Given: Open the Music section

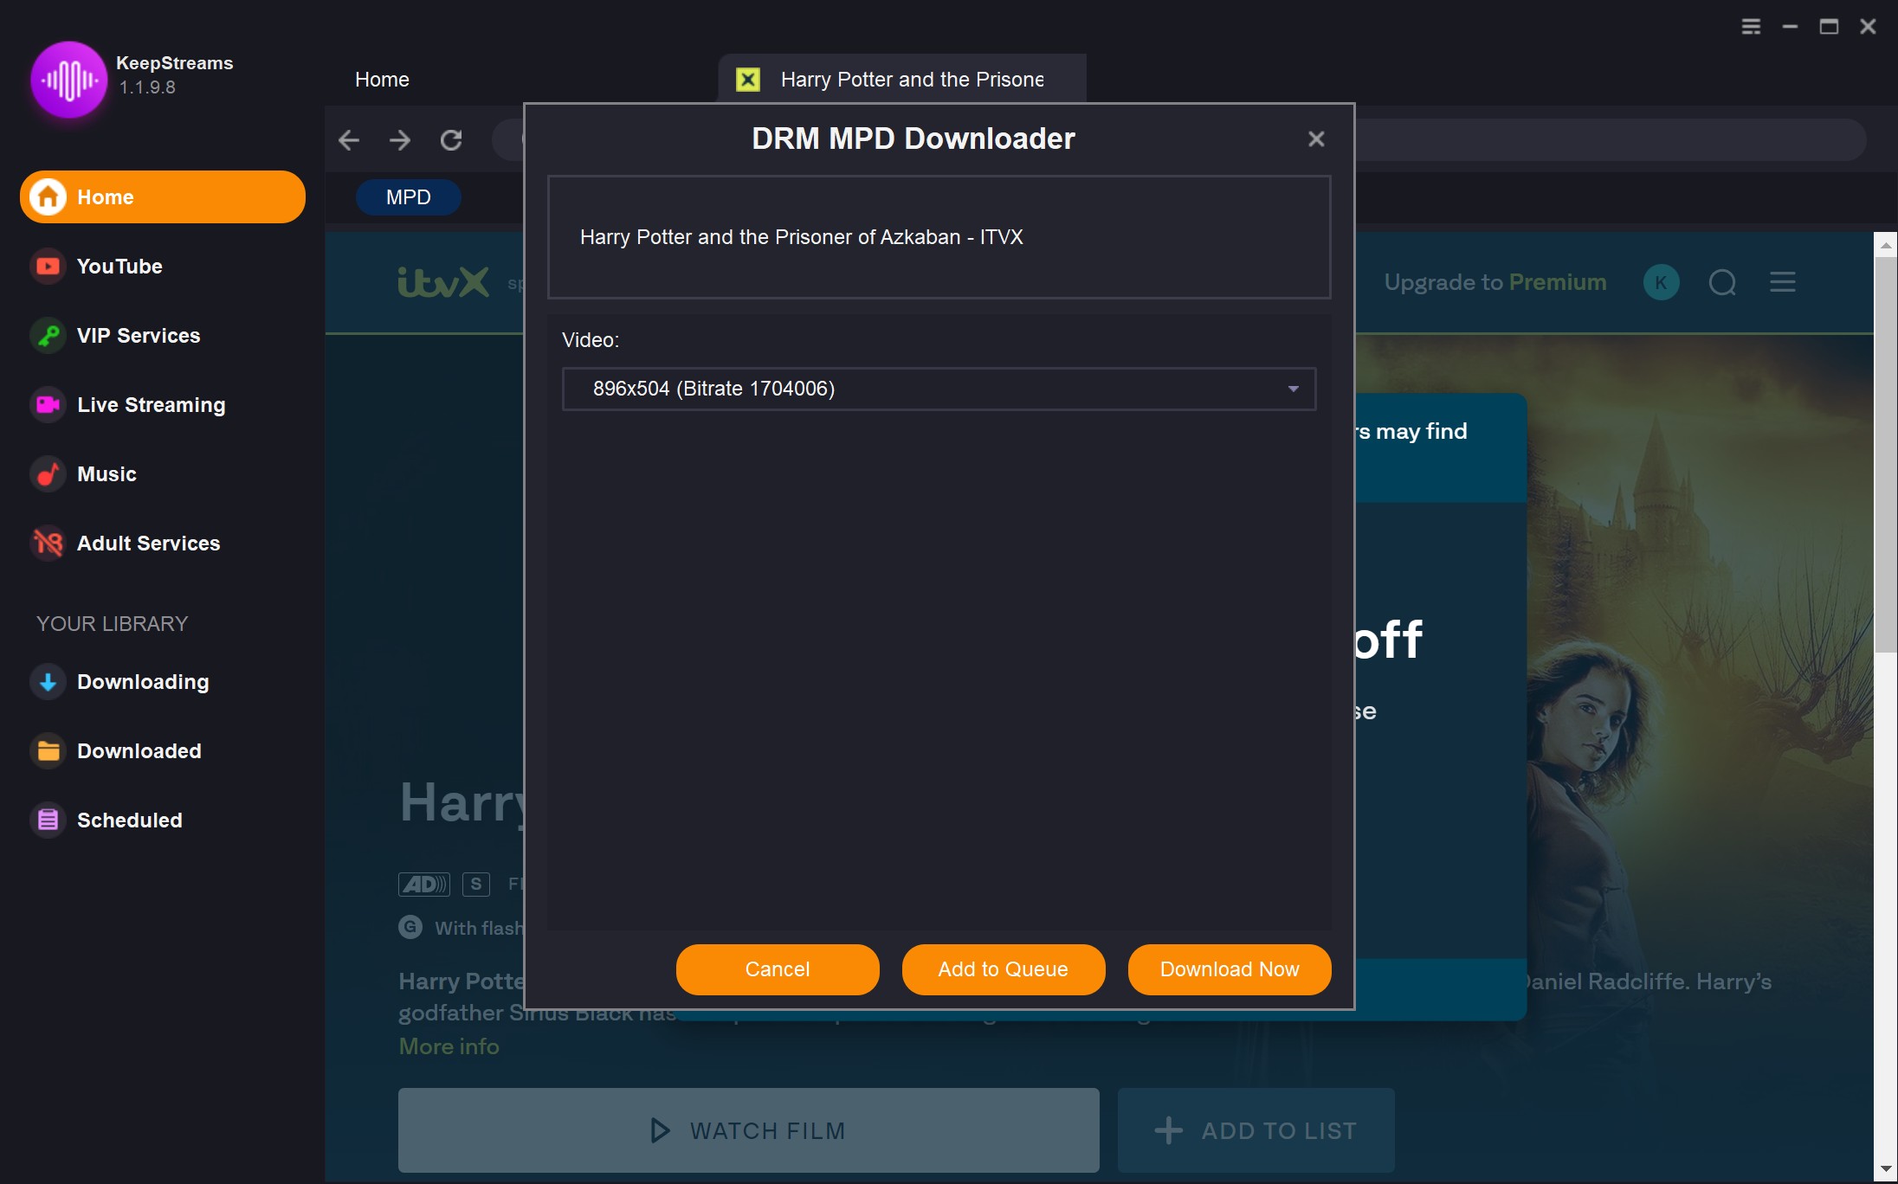Looking at the screenshot, I should pyautogui.click(x=107, y=474).
